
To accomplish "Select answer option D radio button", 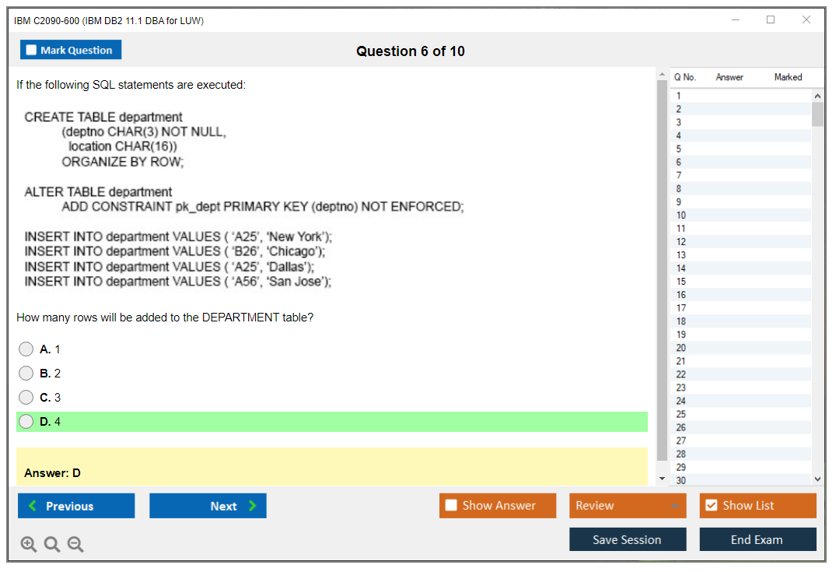I will [26, 422].
